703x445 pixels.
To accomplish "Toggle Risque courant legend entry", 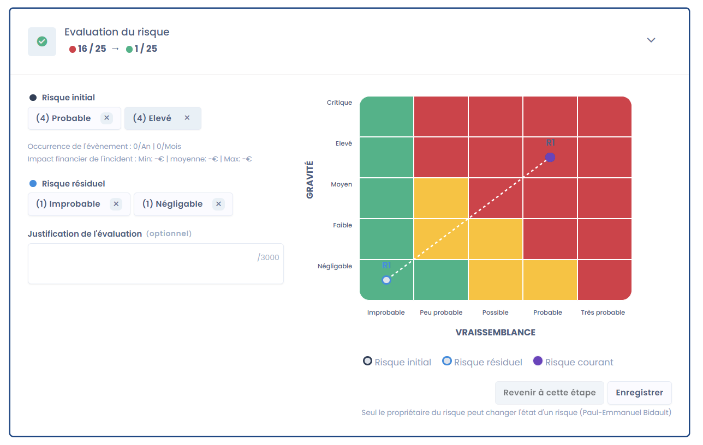I will [573, 362].
